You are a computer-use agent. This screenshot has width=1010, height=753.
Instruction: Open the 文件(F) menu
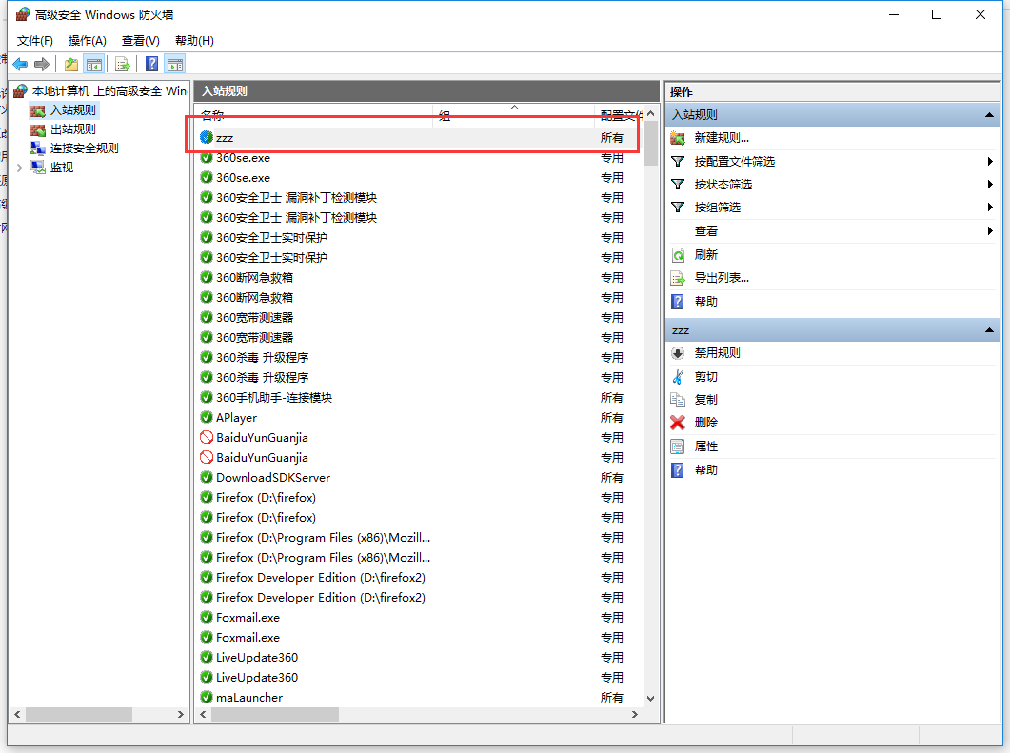tap(35, 41)
